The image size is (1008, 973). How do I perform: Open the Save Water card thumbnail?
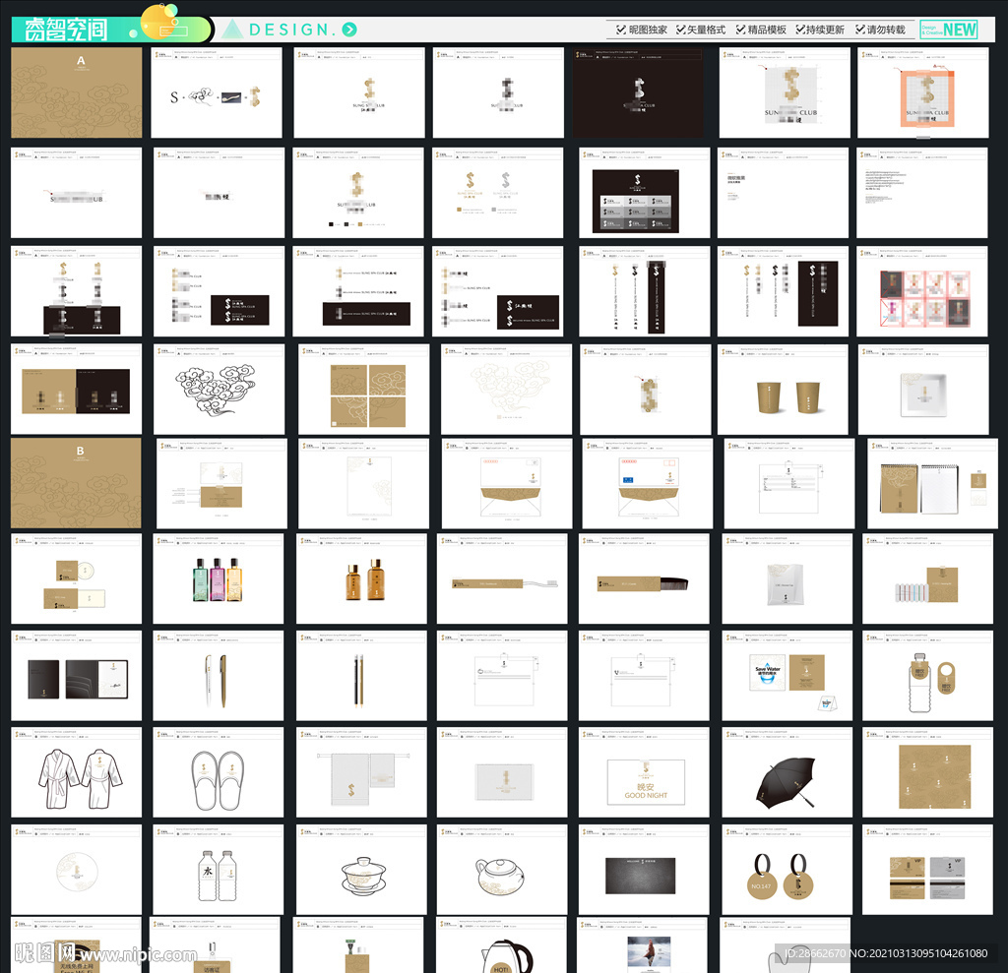pos(787,676)
